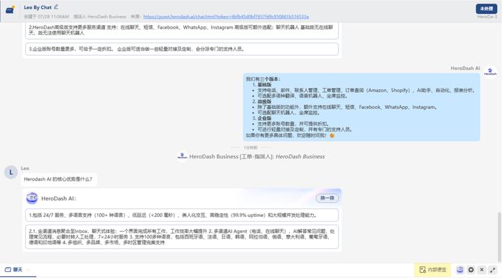This screenshot has width=502, height=279.
Task: Click the HeroDash Business logo in assignment notice
Action: 182,156
